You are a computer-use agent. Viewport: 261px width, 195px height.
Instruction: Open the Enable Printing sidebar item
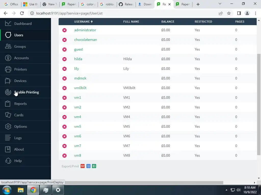point(25,92)
